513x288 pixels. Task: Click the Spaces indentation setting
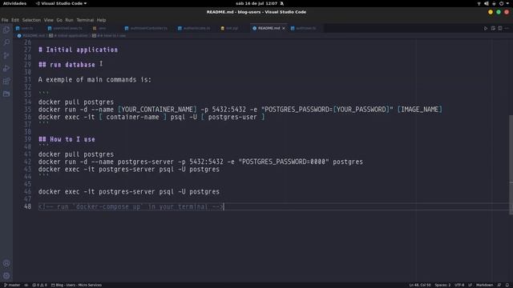pyautogui.click(x=442, y=285)
